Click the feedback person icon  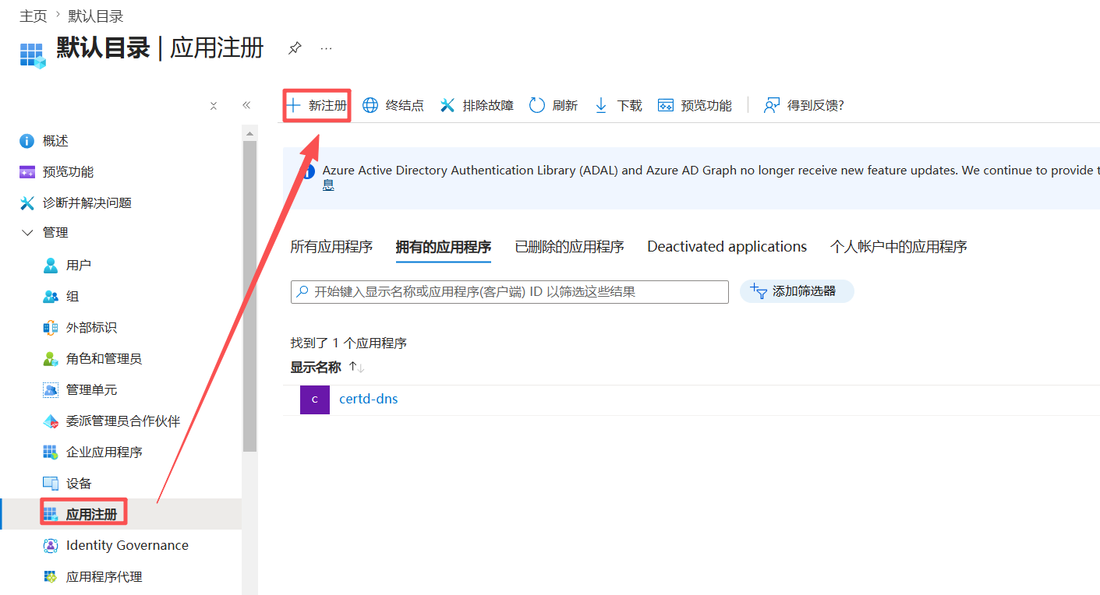[x=771, y=105]
